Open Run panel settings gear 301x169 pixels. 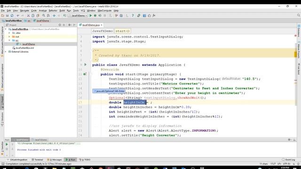click(x=289, y=140)
